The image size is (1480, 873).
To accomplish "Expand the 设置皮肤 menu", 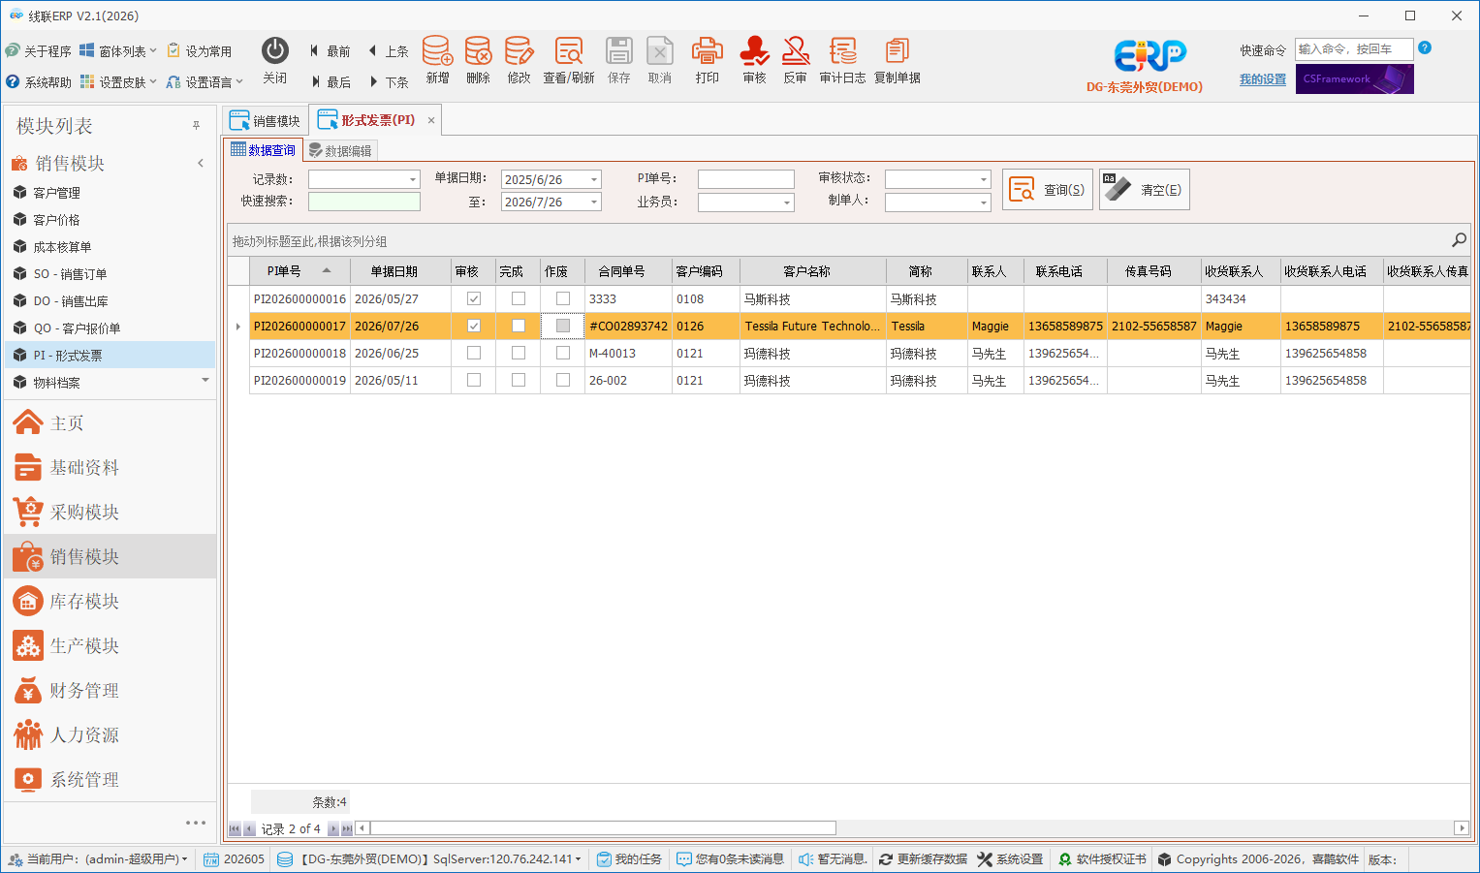I will [x=118, y=82].
